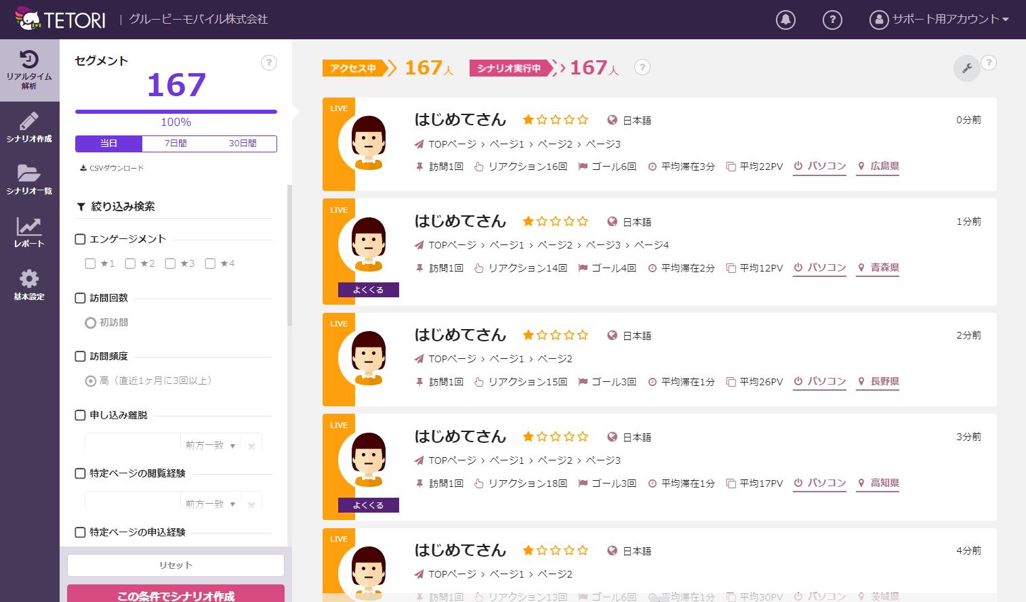Click the segment 100% progress bar
Viewport: 1026px width, 602px height.
coord(176,112)
